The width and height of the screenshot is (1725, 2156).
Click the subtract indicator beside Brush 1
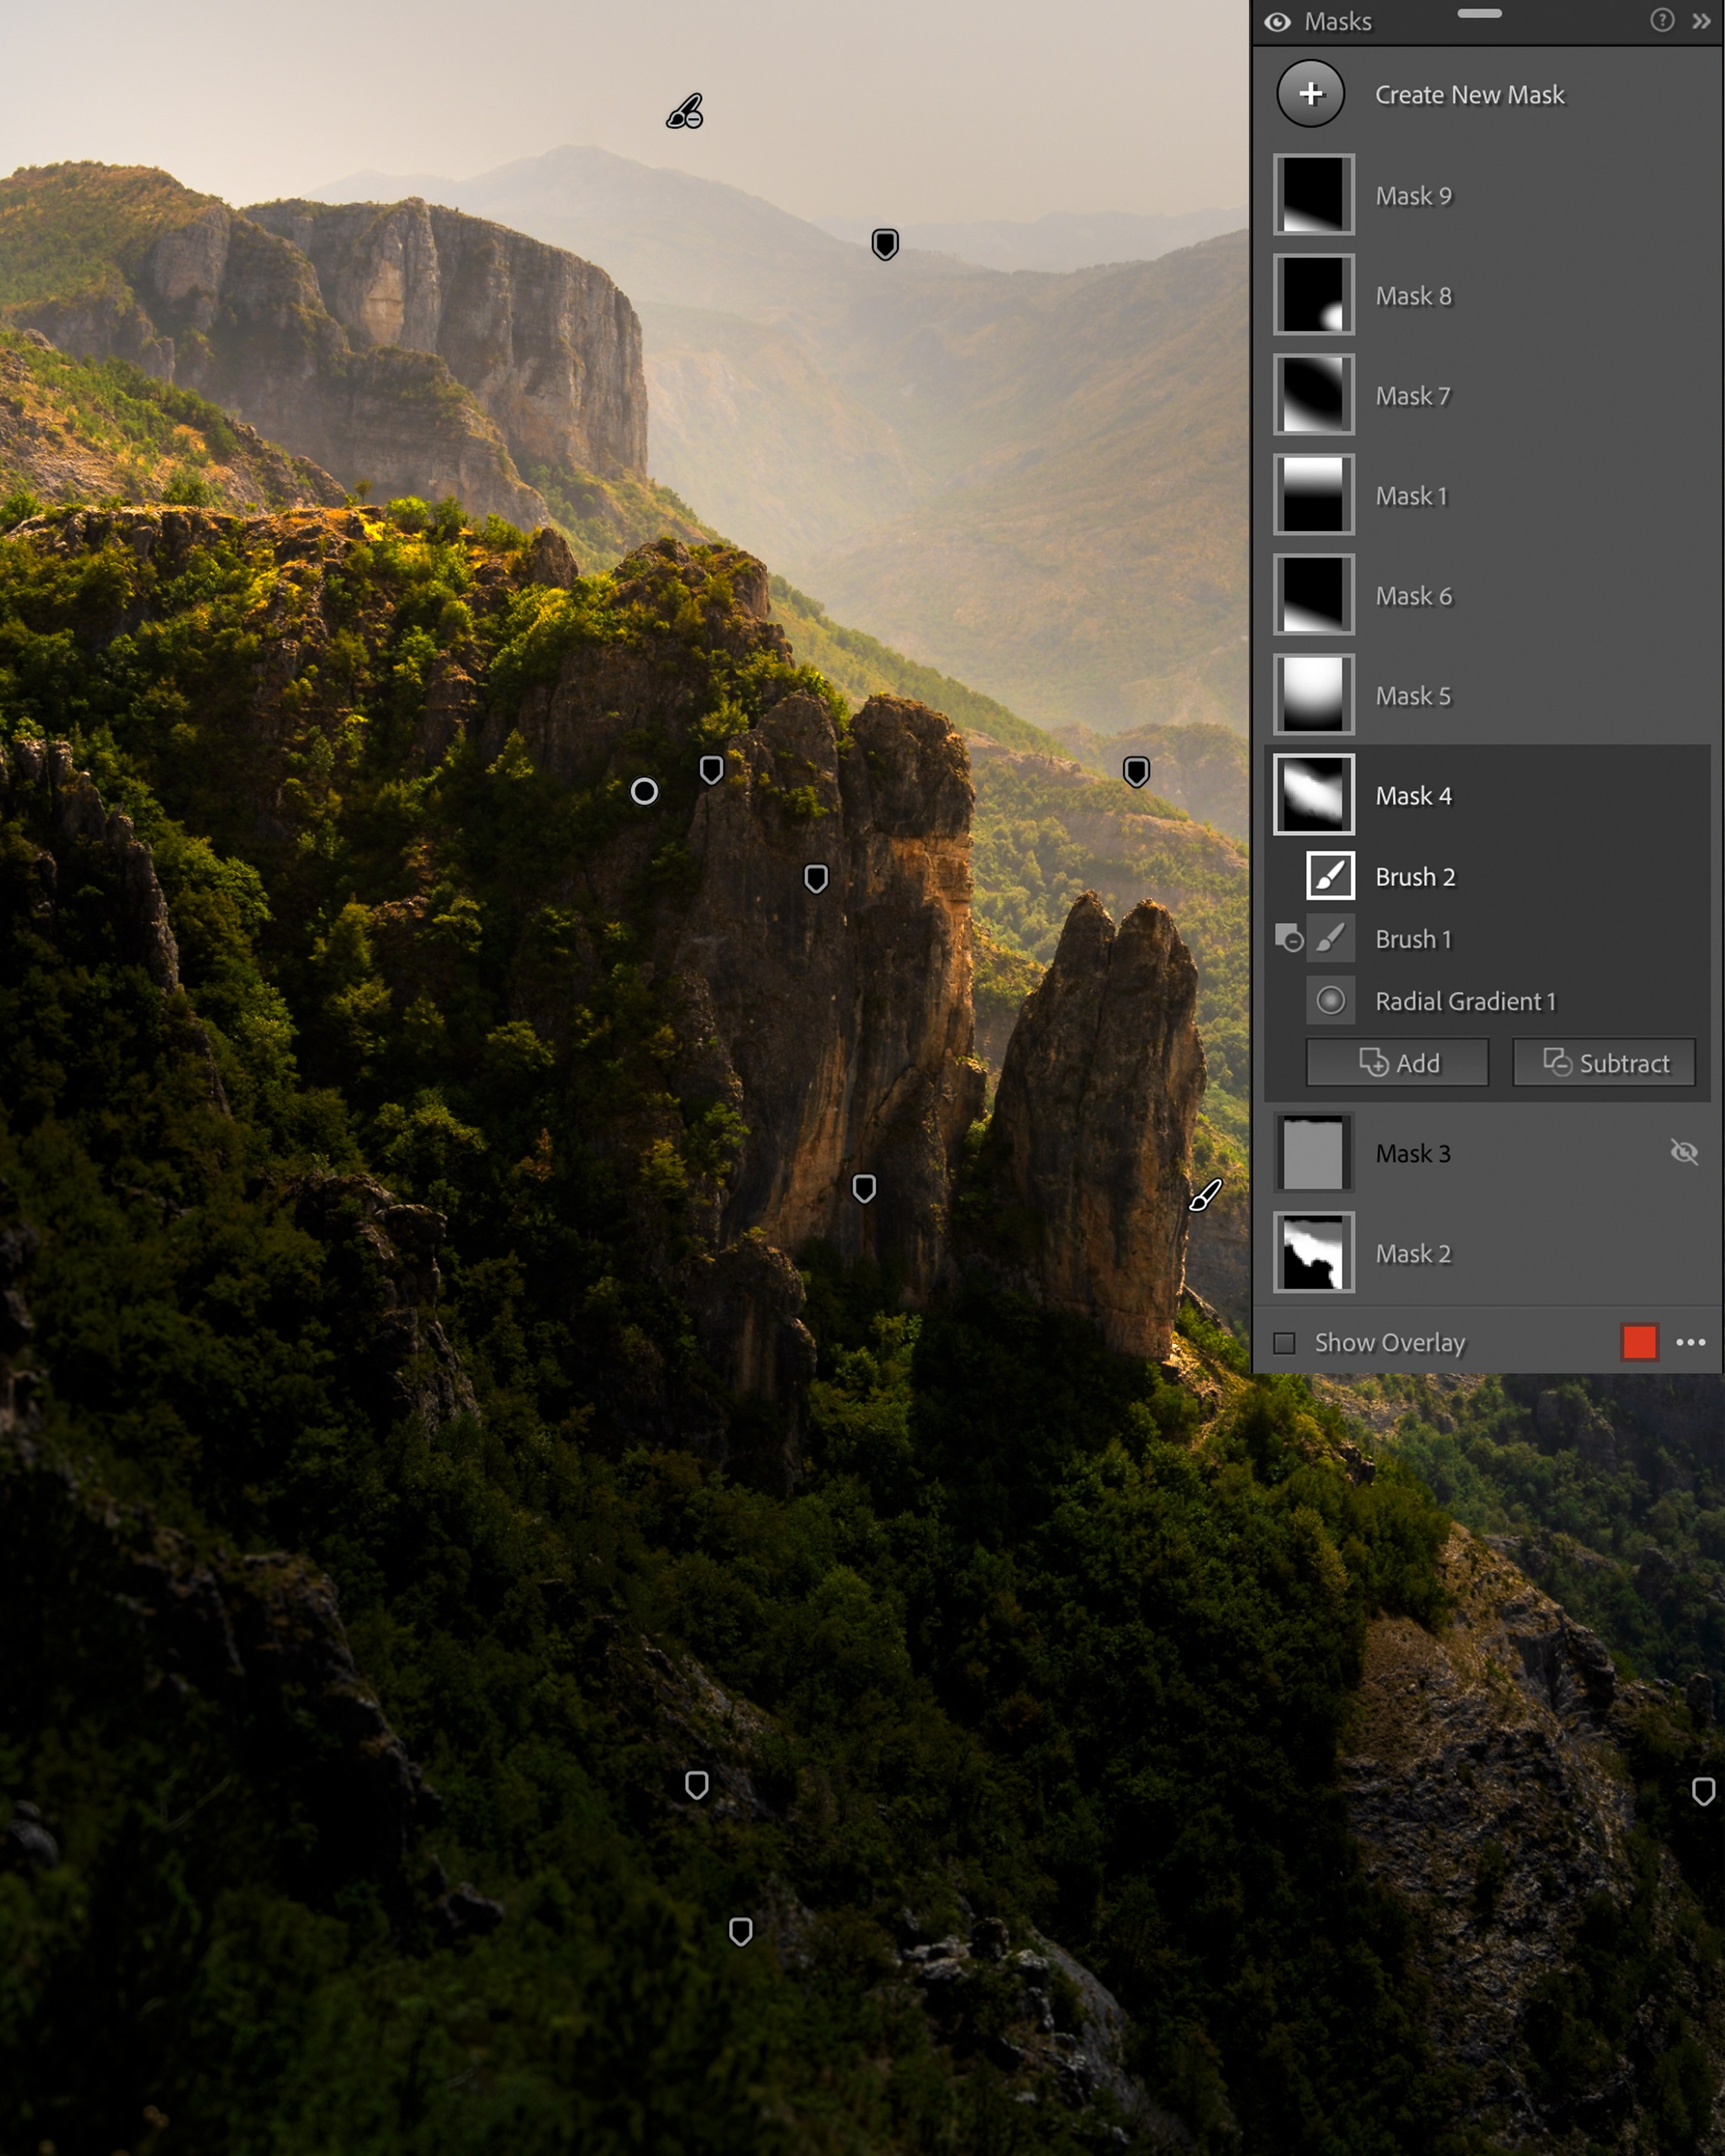[x=1289, y=939]
